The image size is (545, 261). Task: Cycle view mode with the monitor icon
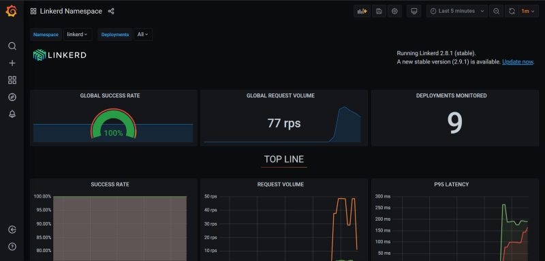tap(414, 11)
